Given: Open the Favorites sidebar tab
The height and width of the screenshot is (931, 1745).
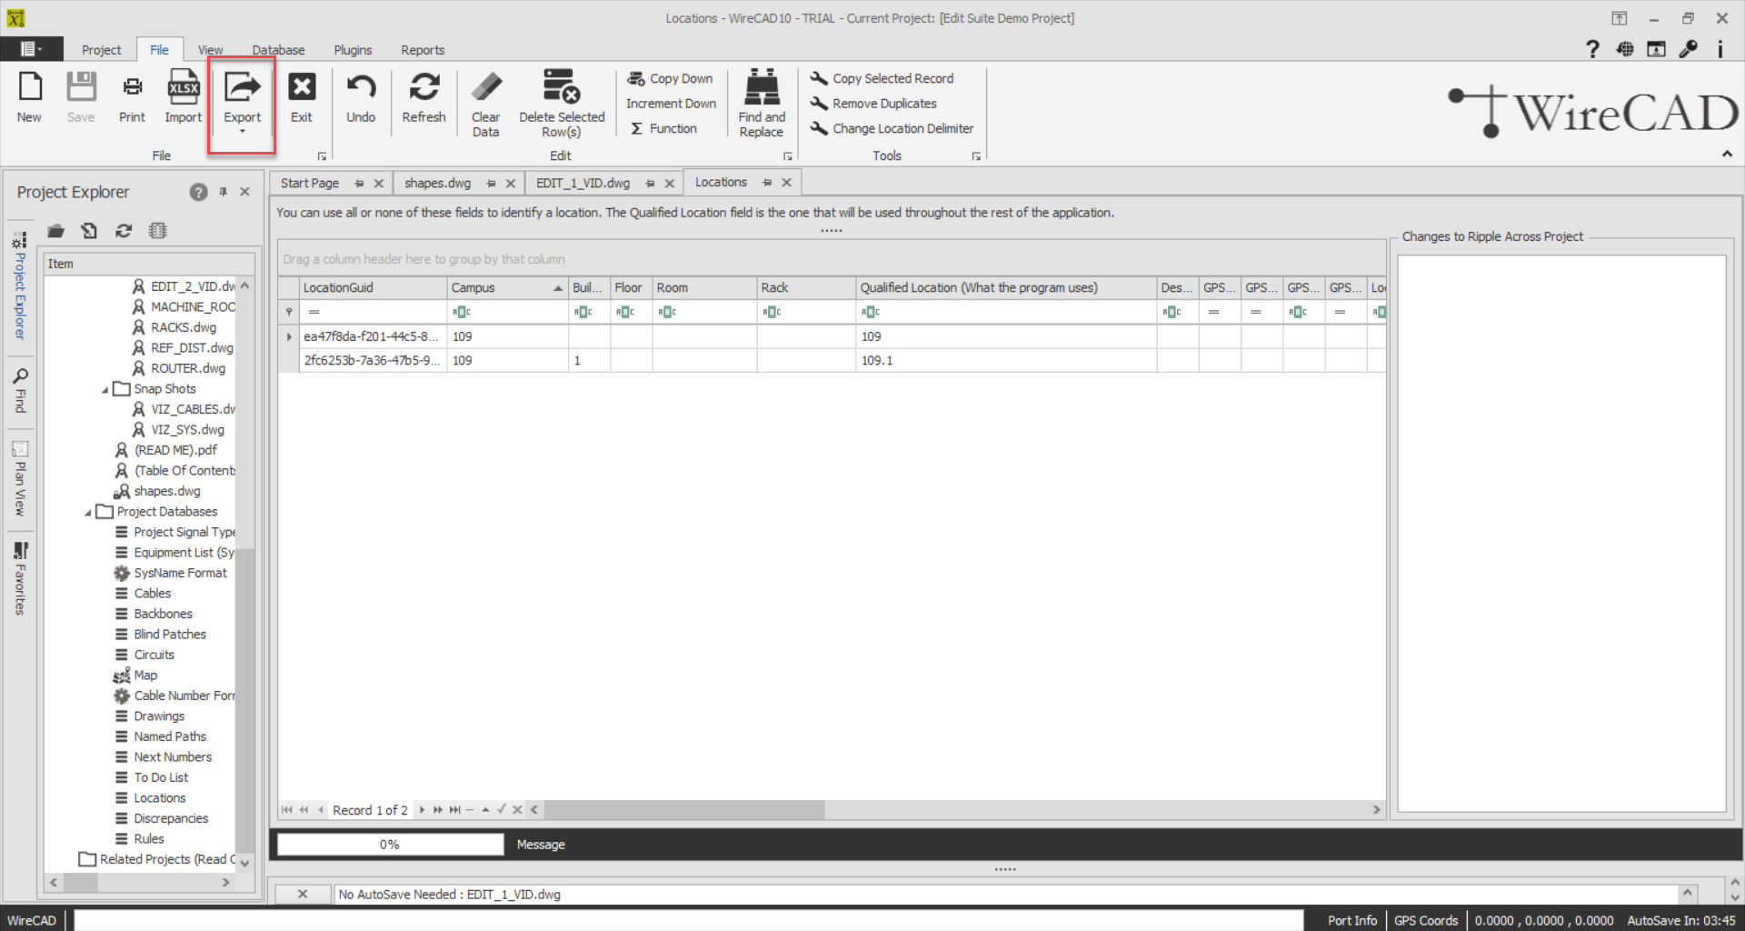Looking at the screenshot, I should click(20, 578).
